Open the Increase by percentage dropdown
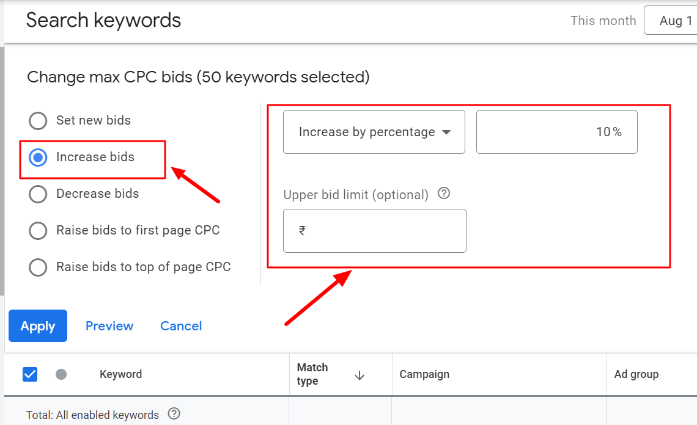Screen dimensions: 697x425 coord(374,132)
